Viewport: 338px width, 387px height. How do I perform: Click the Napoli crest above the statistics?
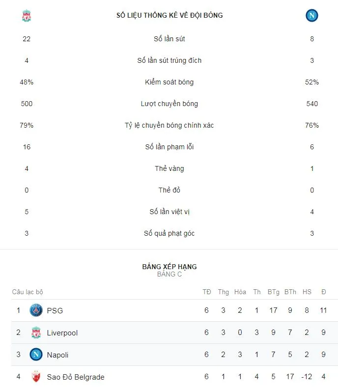312,16
